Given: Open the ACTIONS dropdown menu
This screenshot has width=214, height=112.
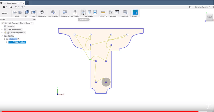Looking at the screenshot, I should pos(89,16).
